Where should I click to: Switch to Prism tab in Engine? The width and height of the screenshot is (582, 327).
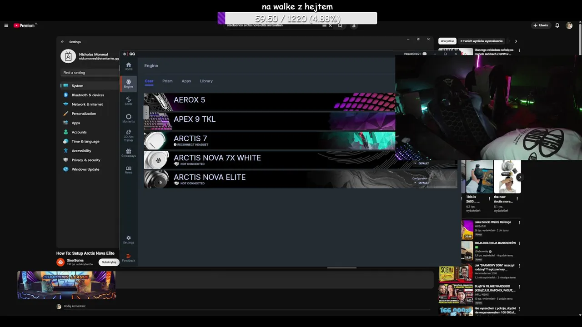click(x=167, y=81)
